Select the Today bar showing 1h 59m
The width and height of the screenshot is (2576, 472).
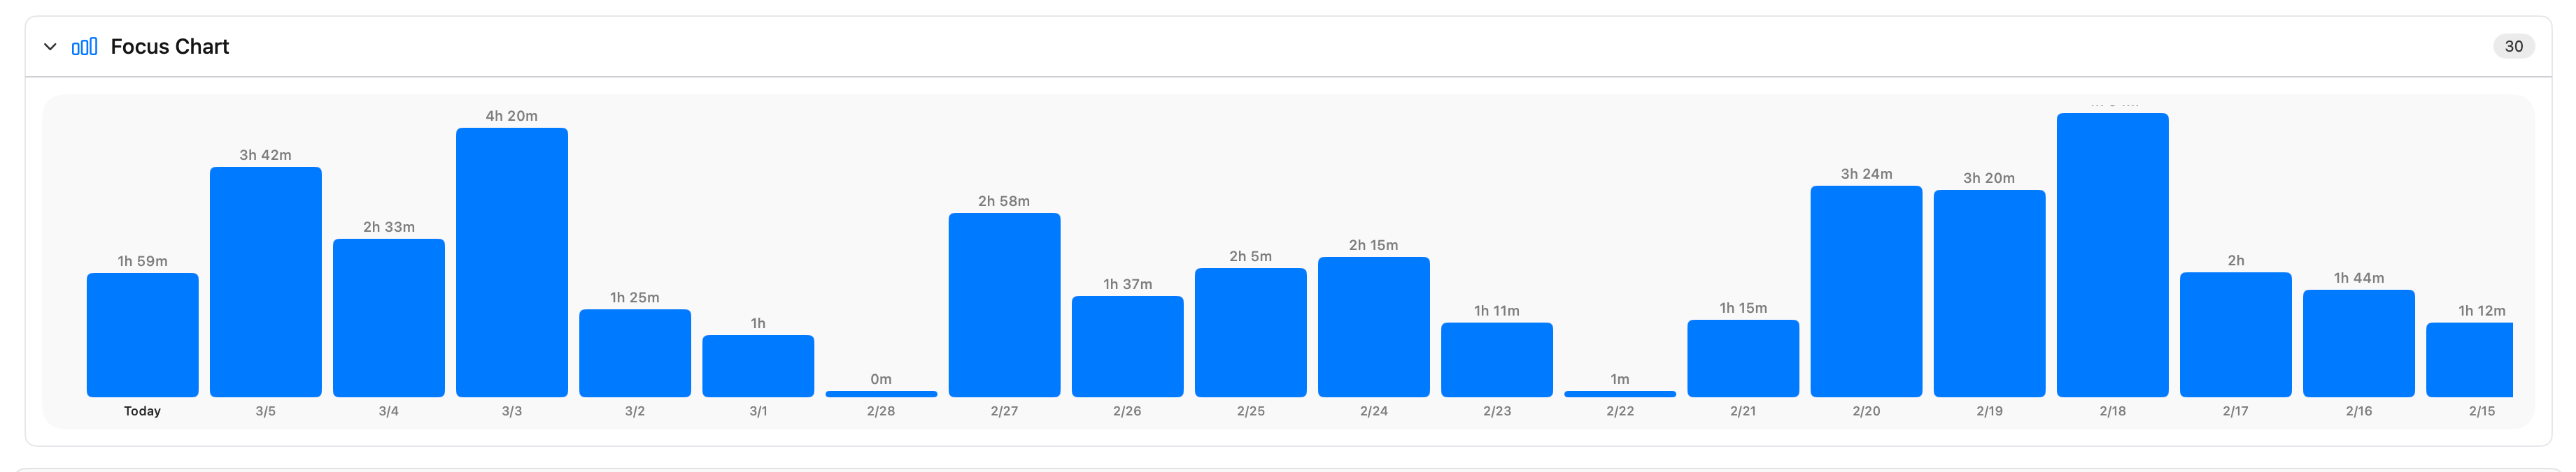point(142,335)
